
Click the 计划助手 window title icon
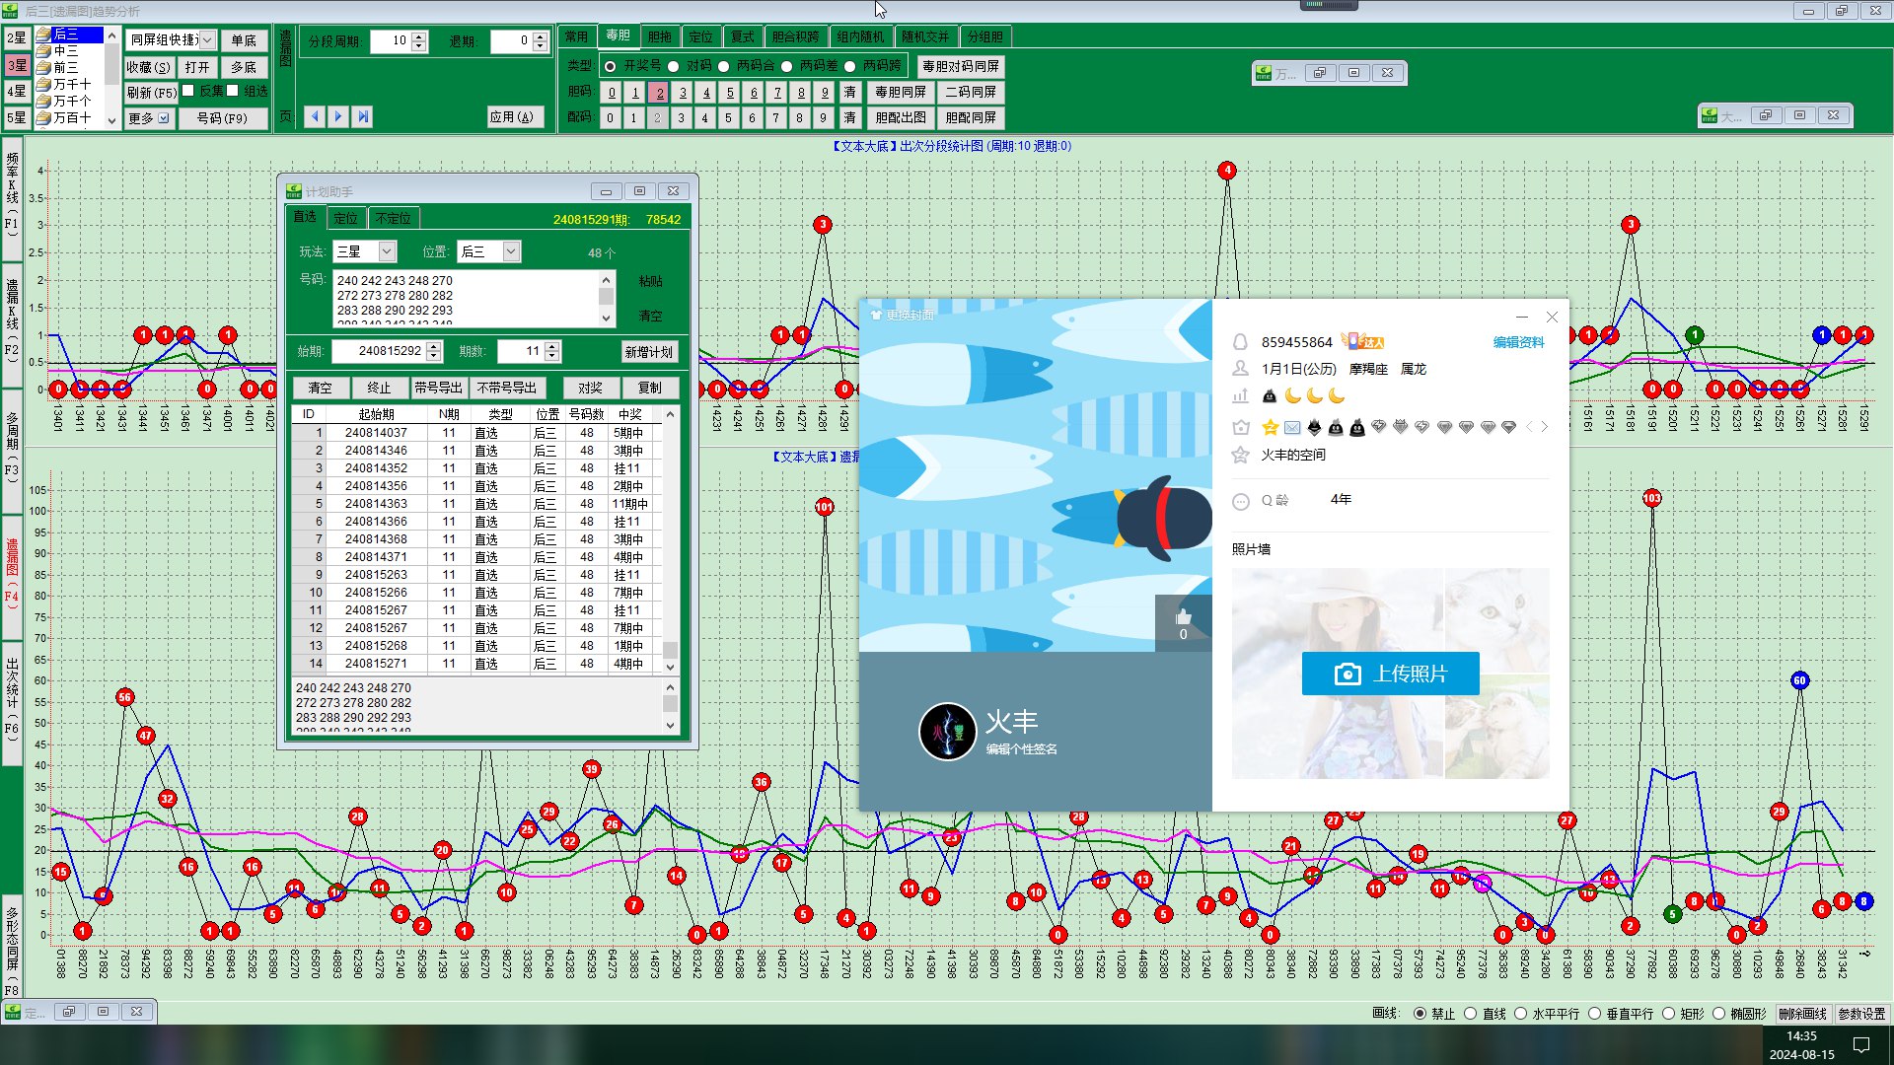pos(293,191)
